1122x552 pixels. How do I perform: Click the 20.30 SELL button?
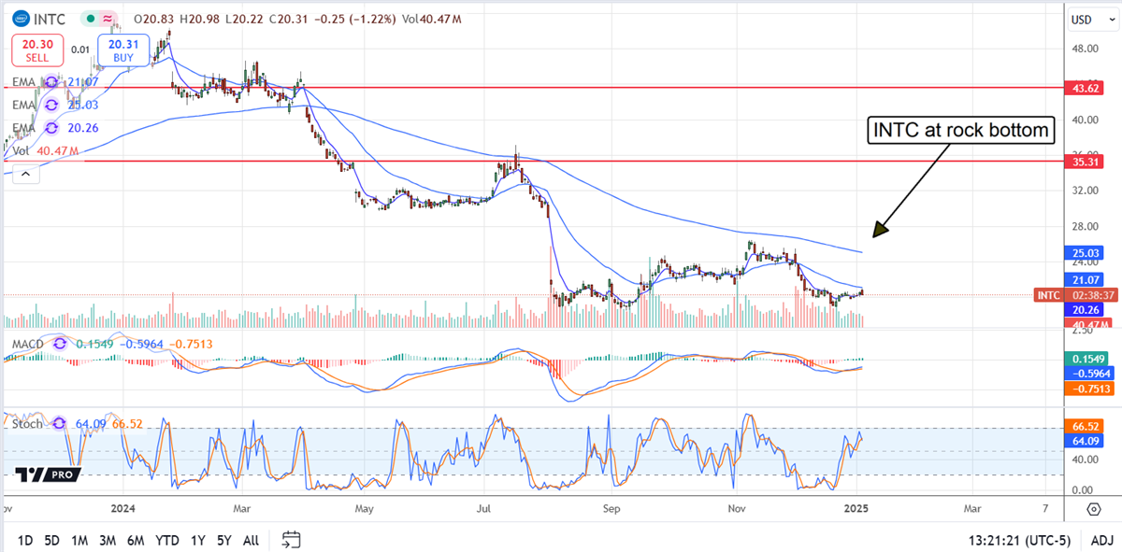click(x=36, y=49)
